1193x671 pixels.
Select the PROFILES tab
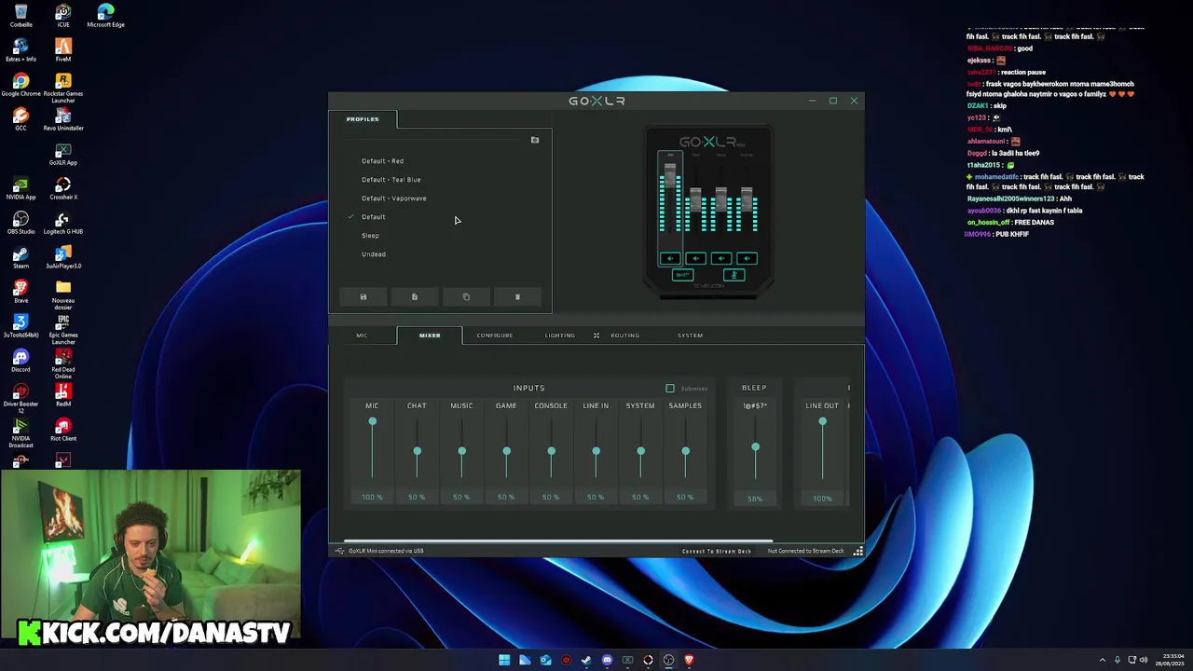coord(363,119)
